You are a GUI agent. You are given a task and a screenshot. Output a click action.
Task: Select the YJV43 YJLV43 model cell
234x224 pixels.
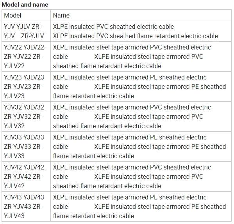26,206
